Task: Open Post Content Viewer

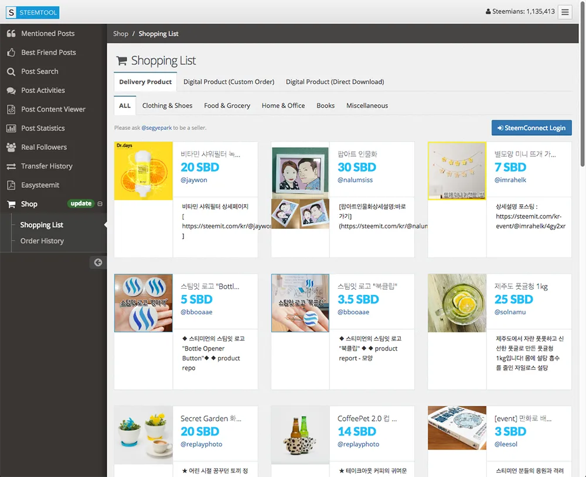Action: pyautogui.click(x=53, y=109)
